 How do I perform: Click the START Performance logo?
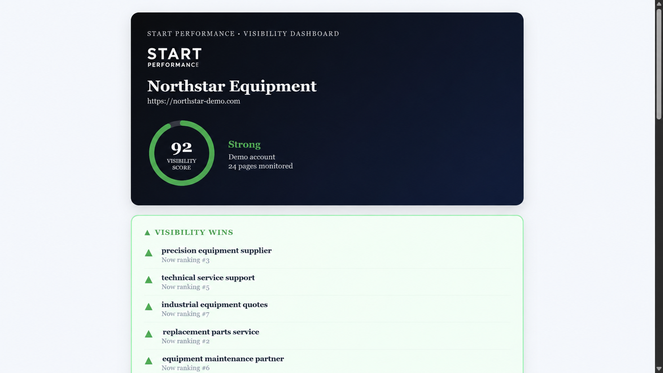[x=174, y=57]
